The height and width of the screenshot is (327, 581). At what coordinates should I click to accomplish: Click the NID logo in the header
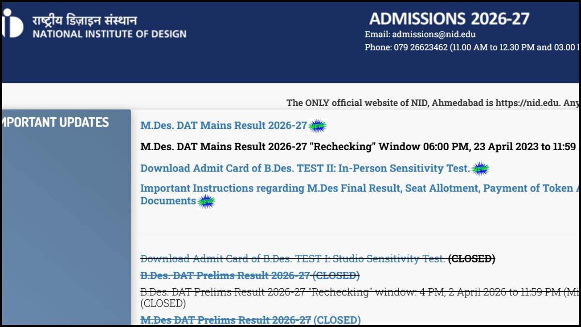click(12, 27)
